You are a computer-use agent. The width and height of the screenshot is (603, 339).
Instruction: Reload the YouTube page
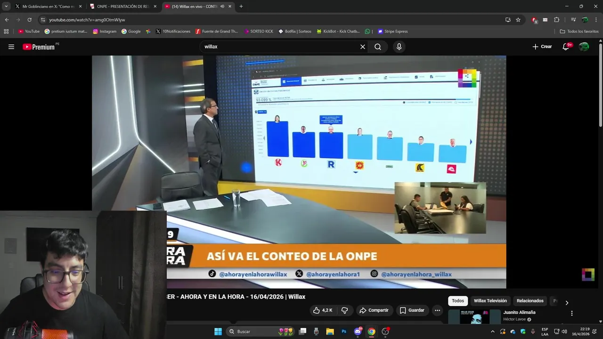coord(29,20)
